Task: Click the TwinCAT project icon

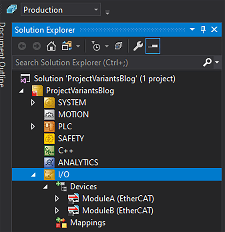Action: pos(37,91)
